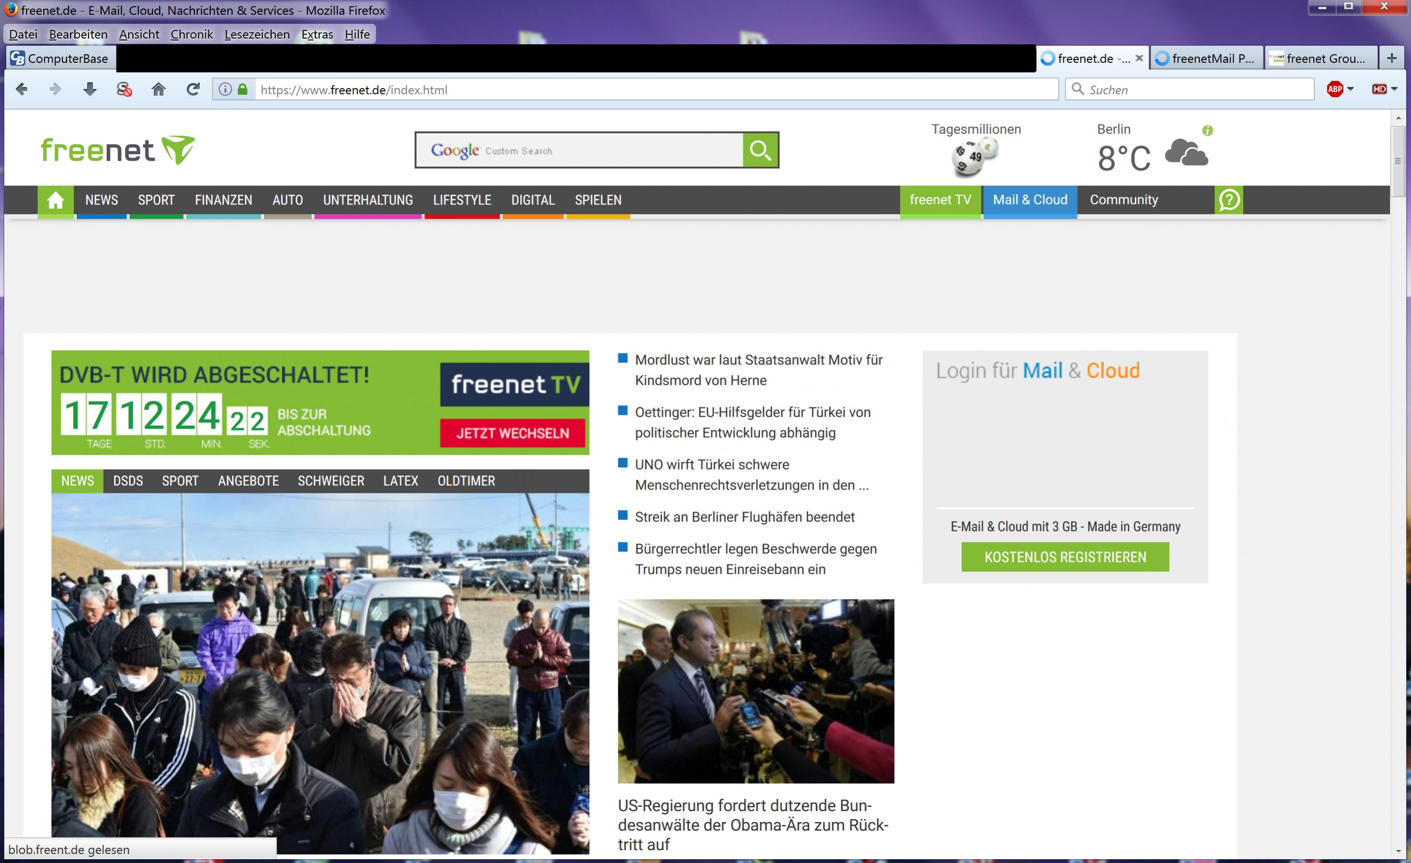The height and width of the screenshot is (863, 1411).
Task: Click the magnifier icon in Suchen box
Action: pos(1078,89)
